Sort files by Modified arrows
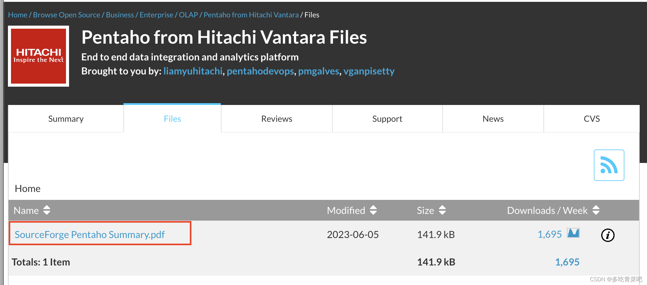This screenshot has width=647, height=285. 373,210
